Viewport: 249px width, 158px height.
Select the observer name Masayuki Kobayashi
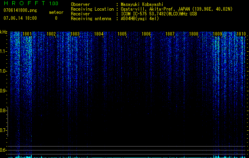click(142, 4)
